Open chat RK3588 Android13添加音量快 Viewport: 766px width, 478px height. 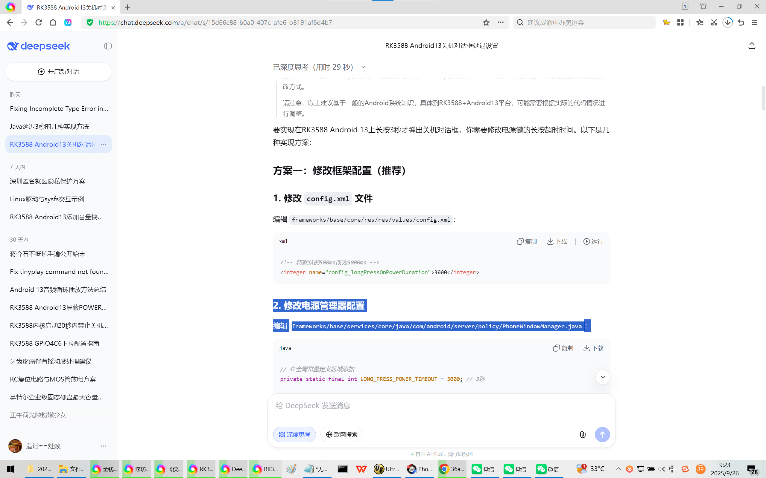tap(59, 217)
